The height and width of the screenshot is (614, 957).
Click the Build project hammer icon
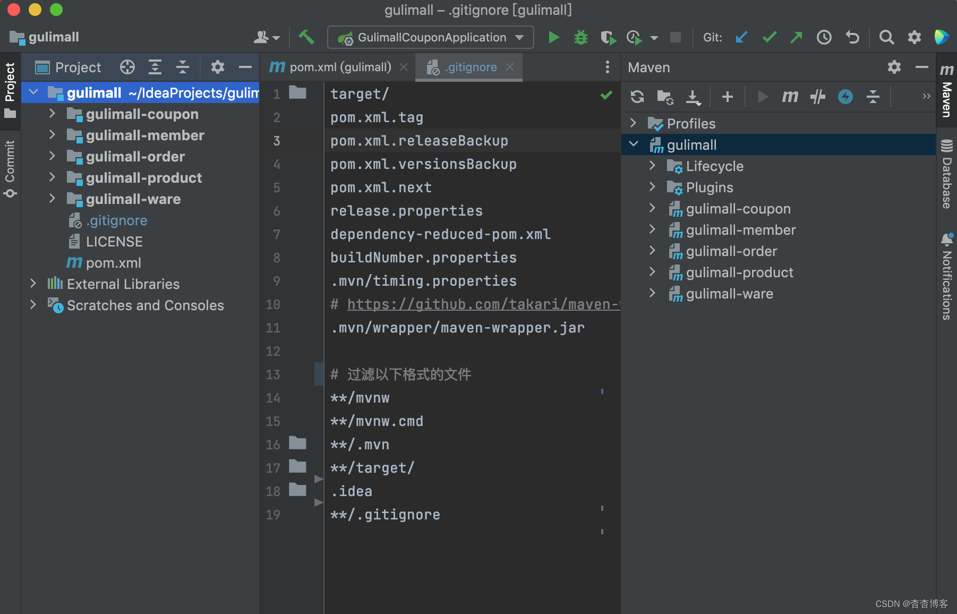pos(306,37)
